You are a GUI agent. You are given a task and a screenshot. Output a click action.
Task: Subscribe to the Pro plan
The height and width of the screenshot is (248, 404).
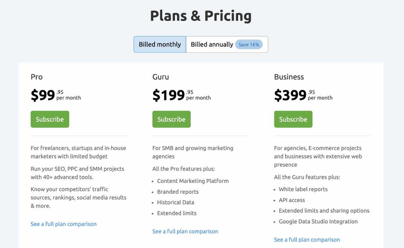(x=50, y=119)
